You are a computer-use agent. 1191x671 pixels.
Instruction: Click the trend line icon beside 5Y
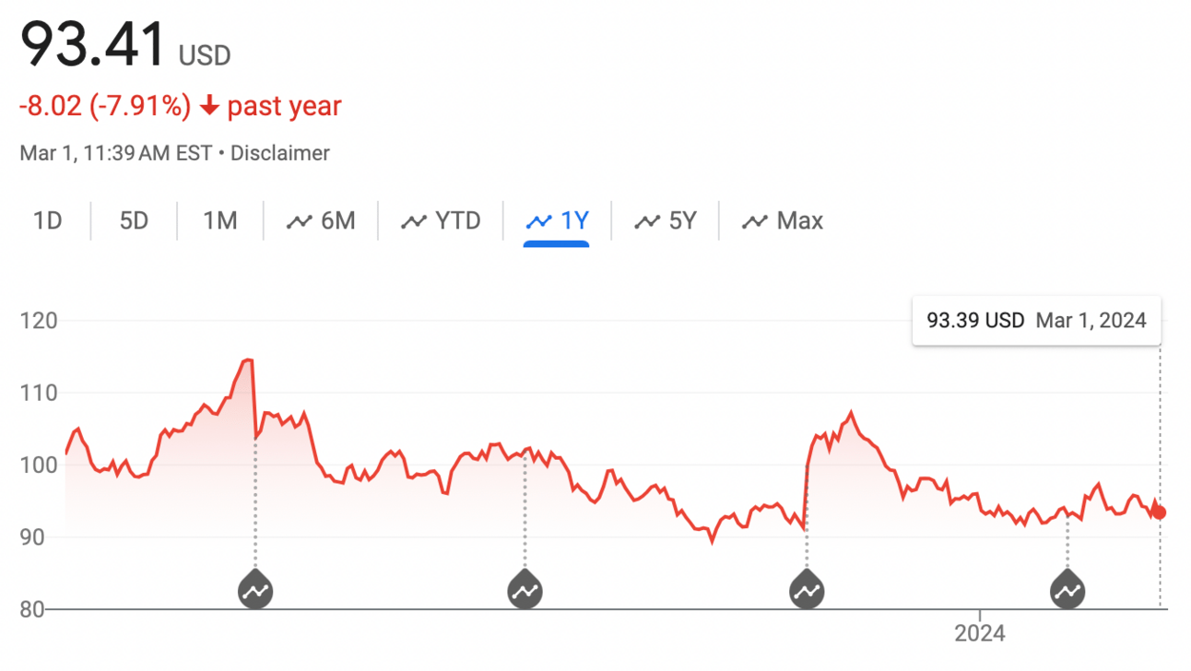(647, 221)
